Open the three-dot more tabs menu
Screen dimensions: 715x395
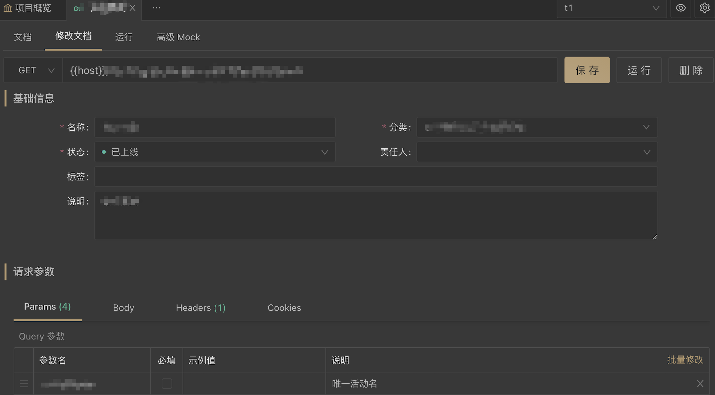157,8
